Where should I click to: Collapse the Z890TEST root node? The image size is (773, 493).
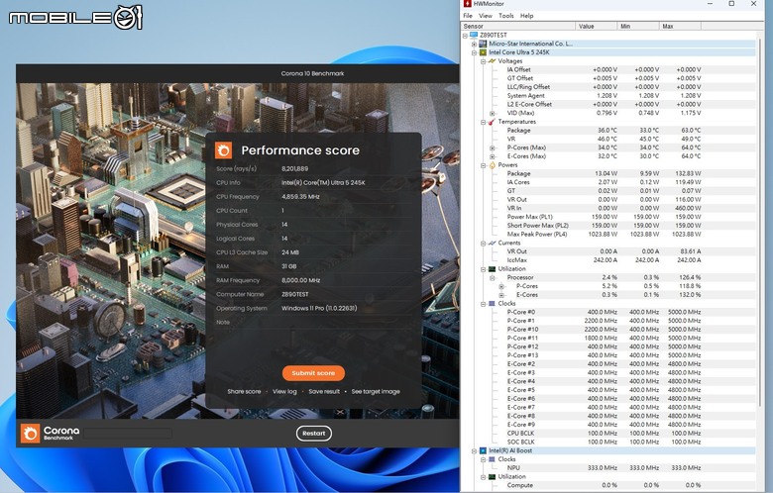tap(465, 36)
